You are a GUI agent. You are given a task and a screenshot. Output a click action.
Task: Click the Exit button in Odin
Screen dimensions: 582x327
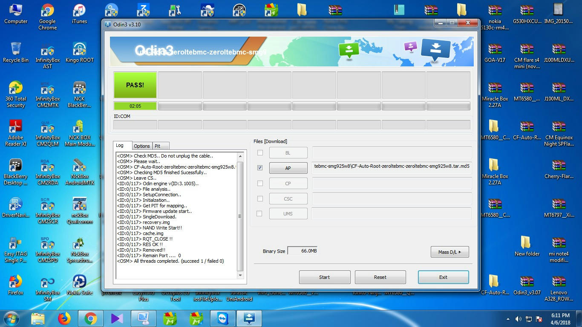[443, 277]
